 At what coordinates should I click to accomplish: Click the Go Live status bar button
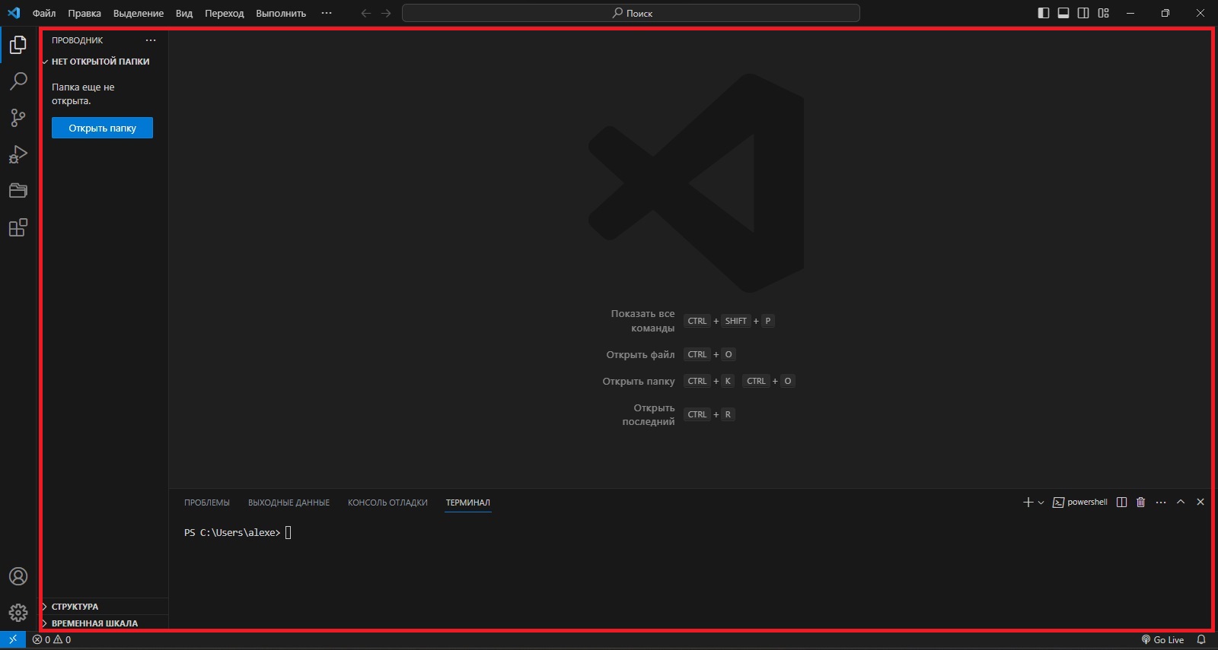pos(1162,640)
